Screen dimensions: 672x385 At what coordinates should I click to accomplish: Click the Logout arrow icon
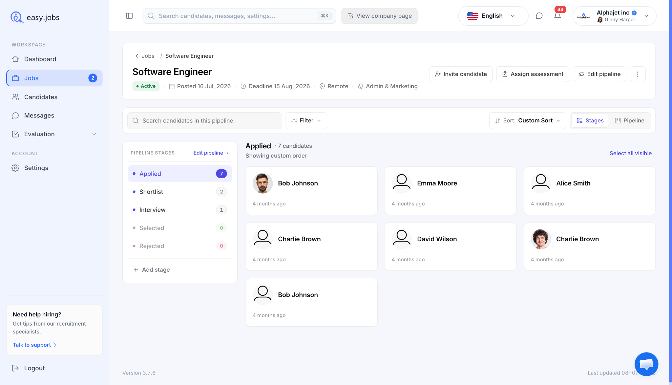point(15,368)
